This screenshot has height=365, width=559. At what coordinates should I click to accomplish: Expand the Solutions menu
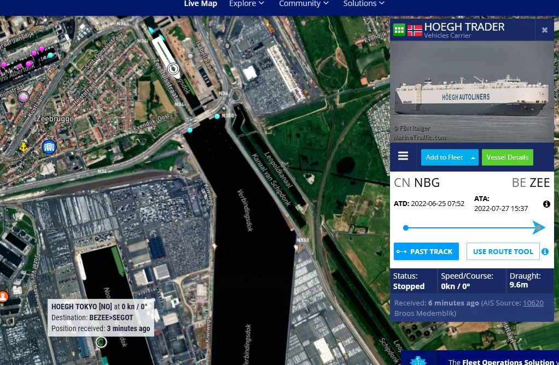click(364, 4)
